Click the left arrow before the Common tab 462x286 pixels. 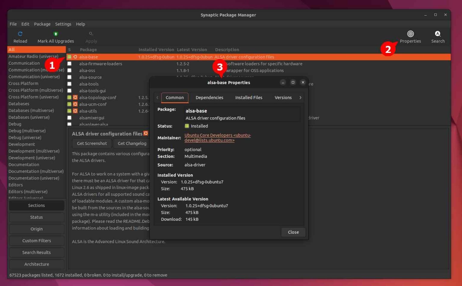(x=157, y=97)
